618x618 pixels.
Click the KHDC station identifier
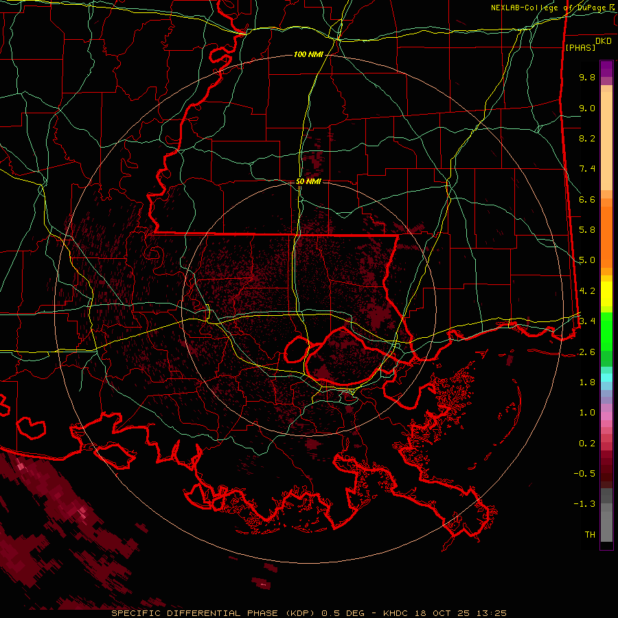point(396,613)
